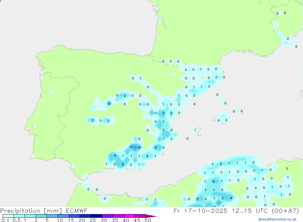The height and width of the screenshot is (222, 303).
Task: Pick the 1–2 mm legend color swatch
Action: tap(30, 216)
